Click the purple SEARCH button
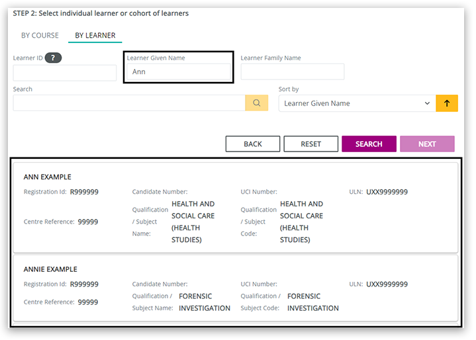 (x=369, y=144)
